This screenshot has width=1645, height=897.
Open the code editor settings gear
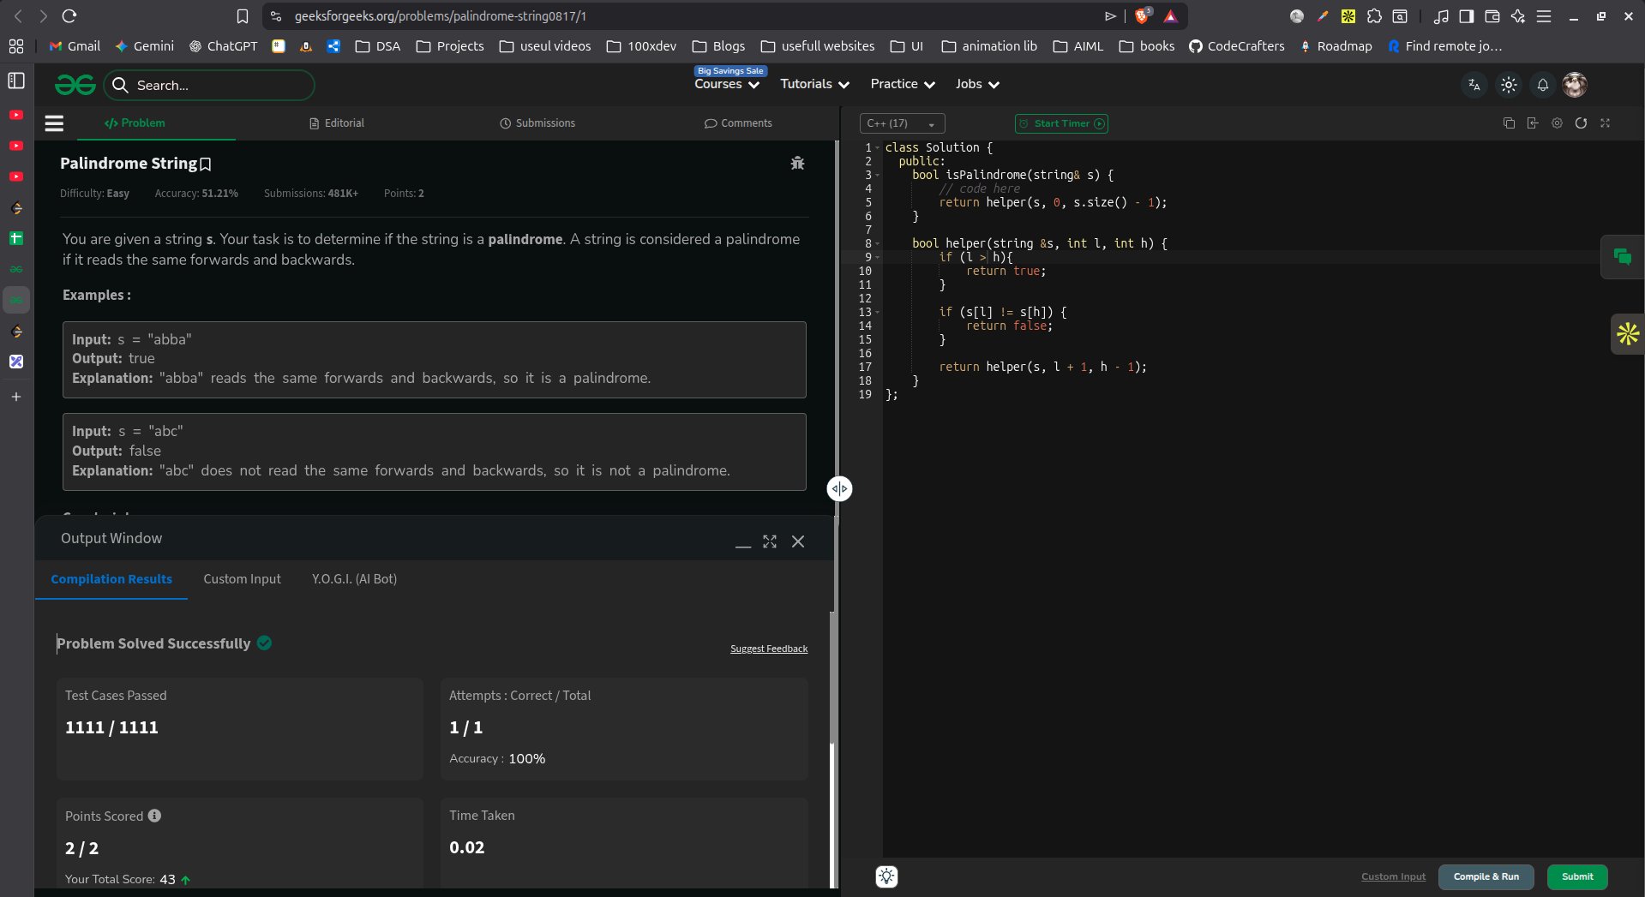1557,123
